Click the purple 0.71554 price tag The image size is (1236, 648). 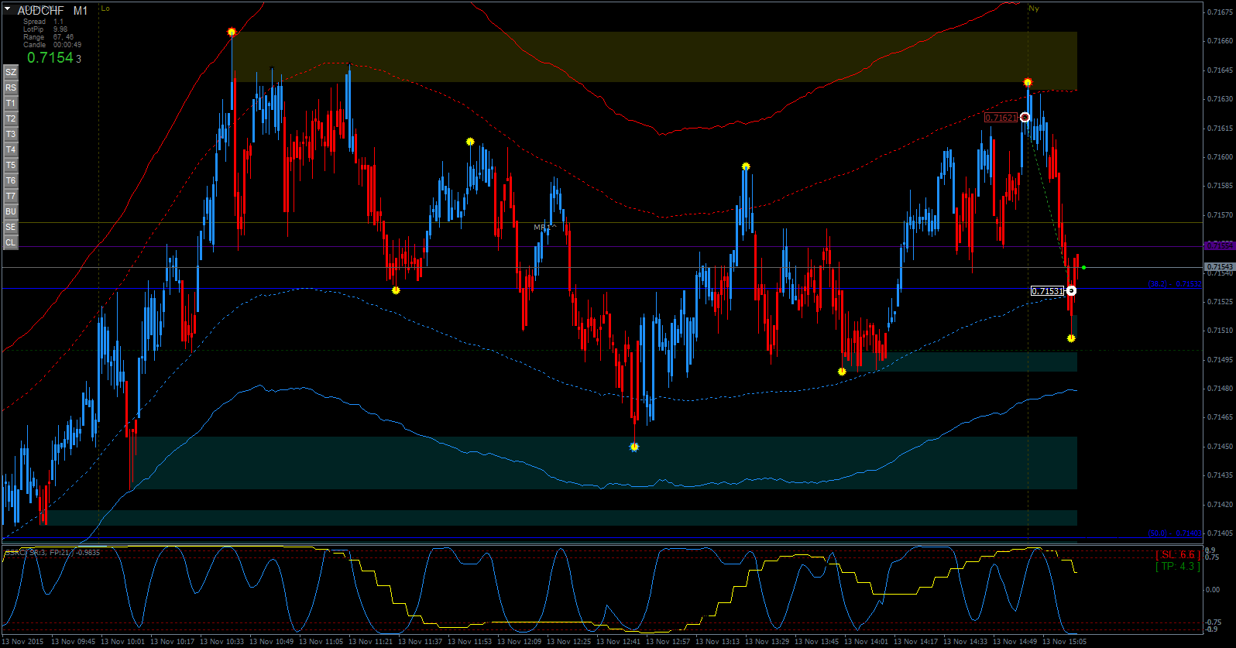1220,245
